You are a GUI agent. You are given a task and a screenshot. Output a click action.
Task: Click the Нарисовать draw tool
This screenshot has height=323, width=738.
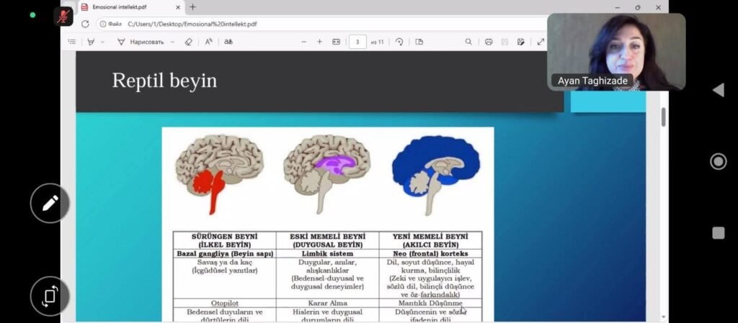[141, 42]
